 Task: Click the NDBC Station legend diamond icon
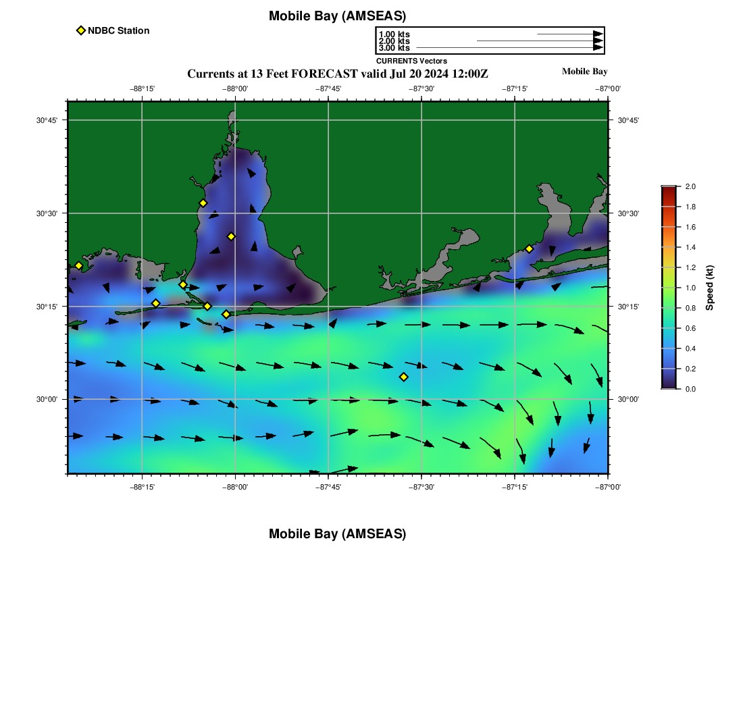coord(81,30)
